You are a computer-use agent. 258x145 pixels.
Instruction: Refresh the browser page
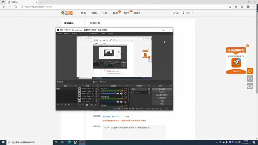[15, 7]
